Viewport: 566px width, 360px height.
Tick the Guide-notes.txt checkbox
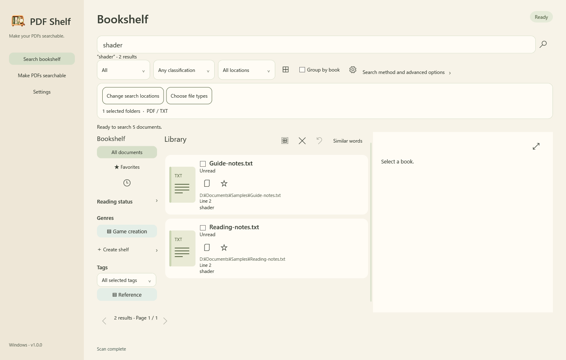[x=202, y=164]
